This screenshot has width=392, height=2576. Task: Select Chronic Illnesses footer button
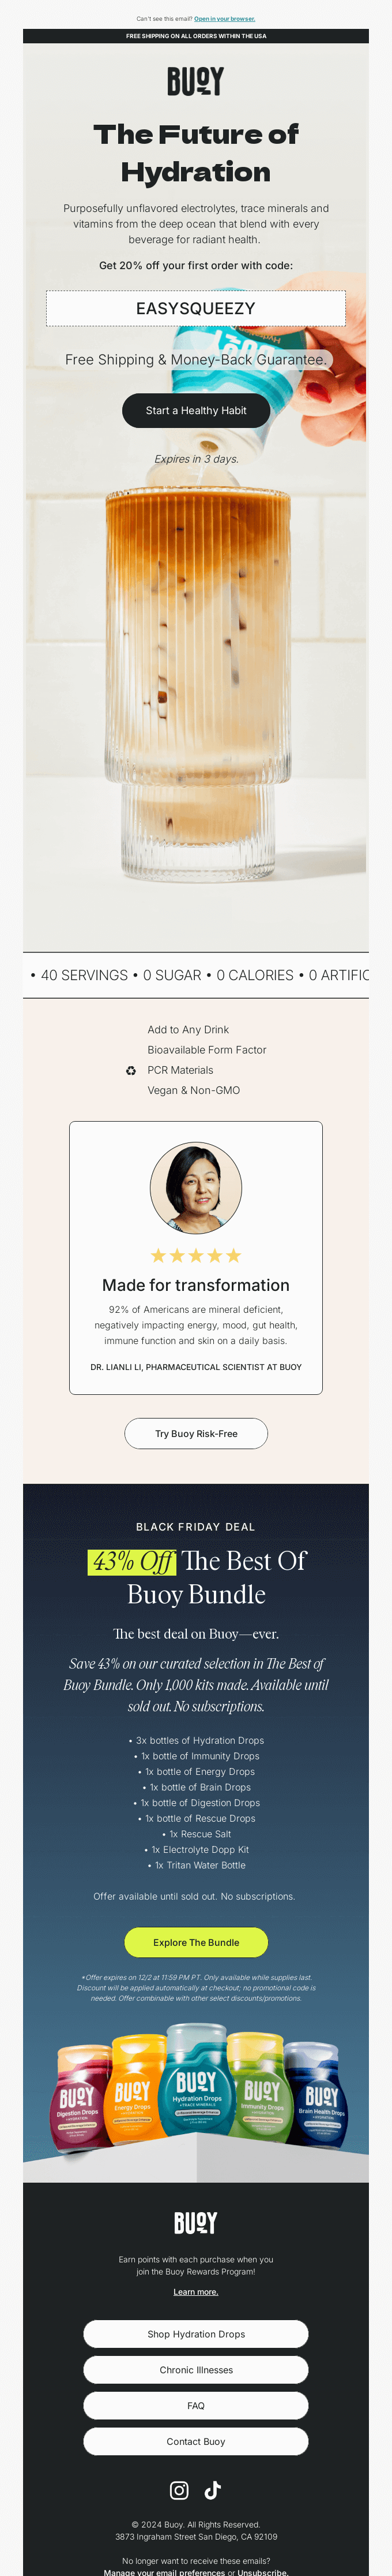[x=195, y=2370]
